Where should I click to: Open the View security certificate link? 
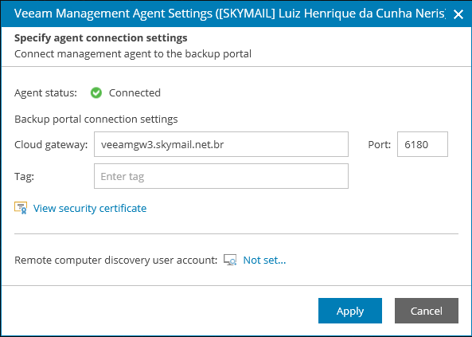(90, 208)
